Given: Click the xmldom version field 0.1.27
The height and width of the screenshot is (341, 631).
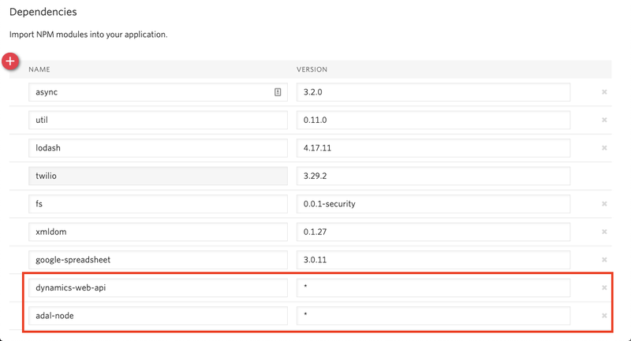Looking at the screenshot, I should coord(433,232).
